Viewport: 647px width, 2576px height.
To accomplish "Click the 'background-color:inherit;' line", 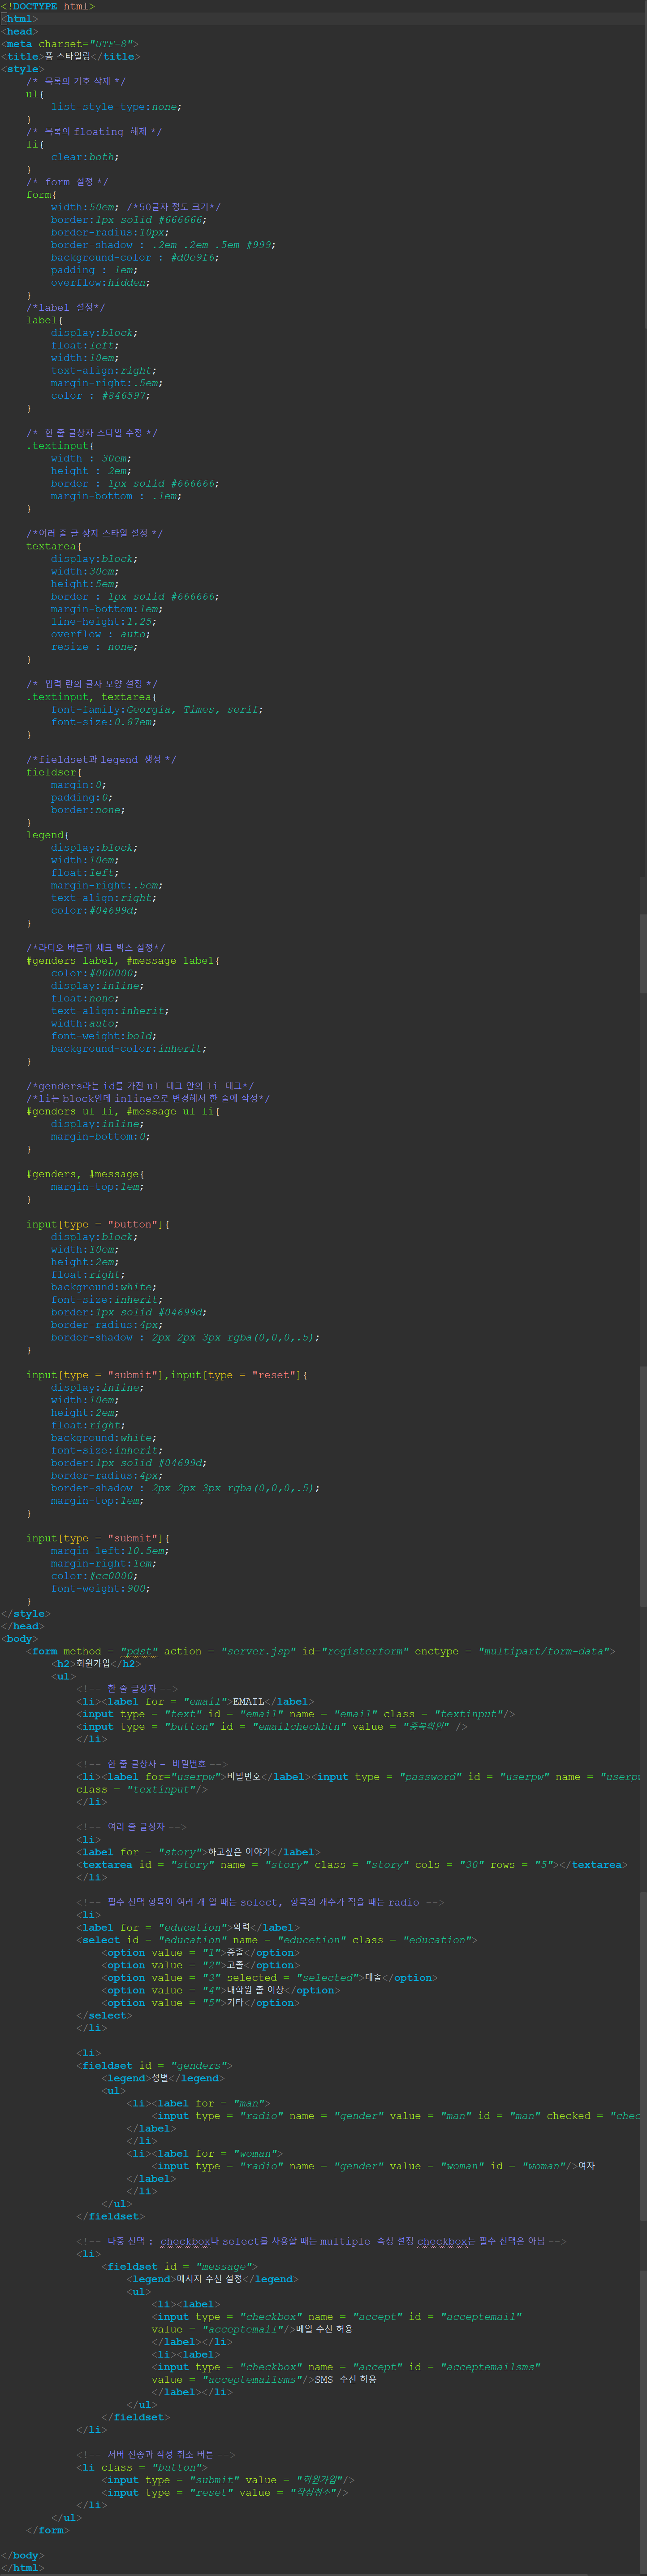I will click(129, 1048).
